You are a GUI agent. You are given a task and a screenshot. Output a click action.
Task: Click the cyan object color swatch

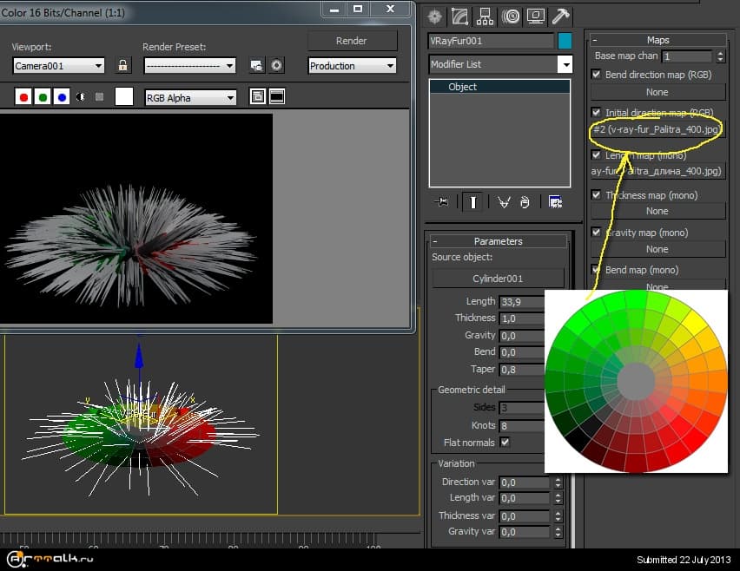(565, 41)
